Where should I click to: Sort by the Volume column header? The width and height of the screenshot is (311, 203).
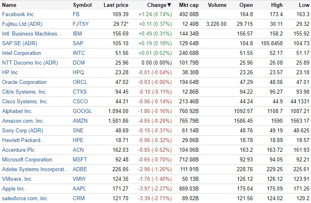click(x=217, y=5)
